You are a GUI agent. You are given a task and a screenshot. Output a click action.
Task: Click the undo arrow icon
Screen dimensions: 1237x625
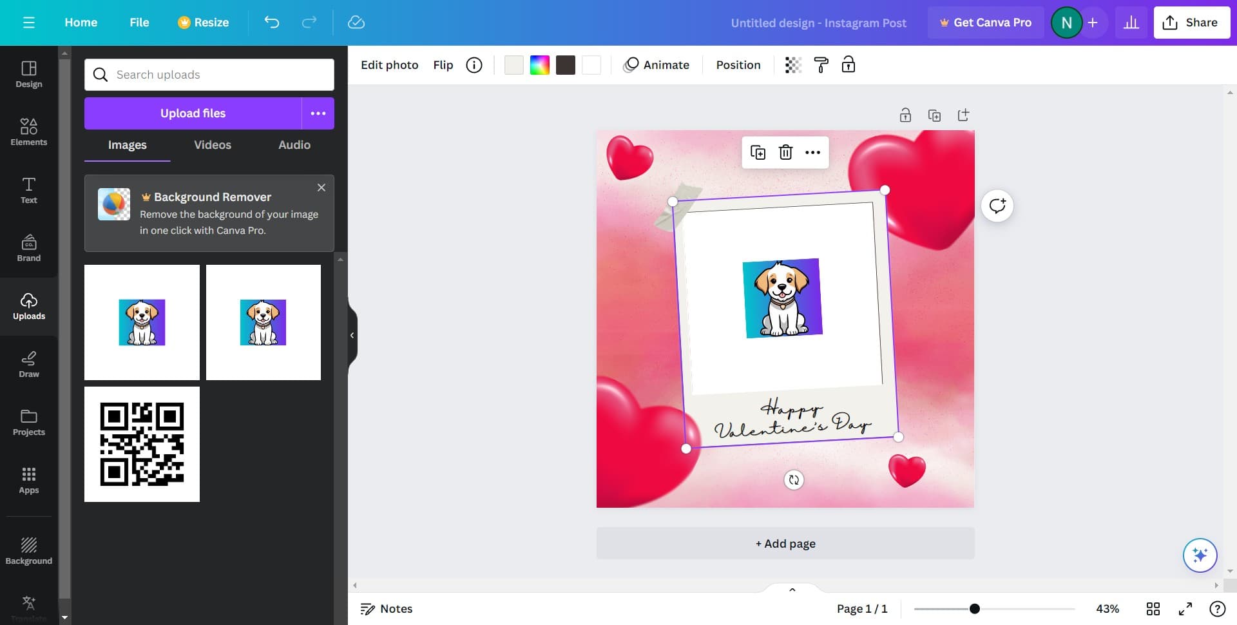pos(271,23)
